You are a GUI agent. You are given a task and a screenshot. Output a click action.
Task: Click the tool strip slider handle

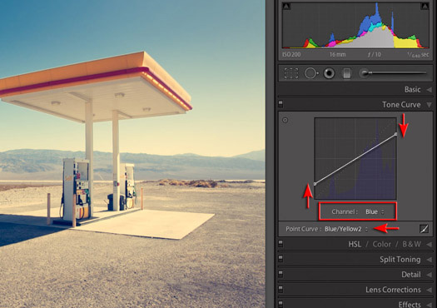coord(364,73)
